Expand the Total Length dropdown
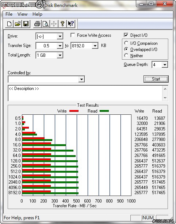Viewport: 176px width, 224px height. pyautogui.click(x=60, y=55)
